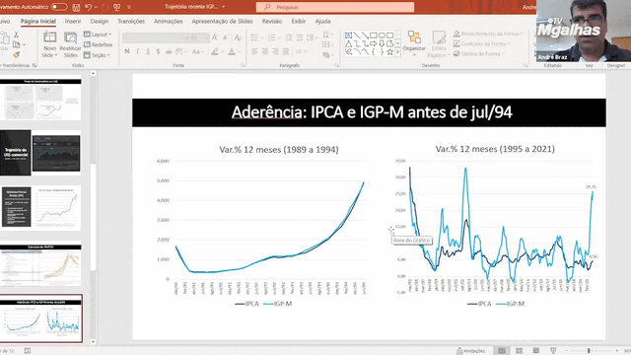The height and width of the screenshot is (355, 631).
Task: Click the Undo arrow icon
Action: click(88, 7)
